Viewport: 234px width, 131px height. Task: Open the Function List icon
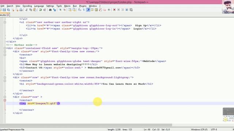[x=101, y=10]
